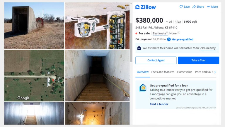Share the listing via arrow icon

194,7
